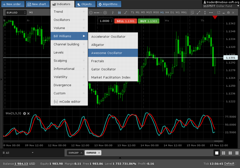
Task: Select MN1 timeframe
Action: click(184, 13)
